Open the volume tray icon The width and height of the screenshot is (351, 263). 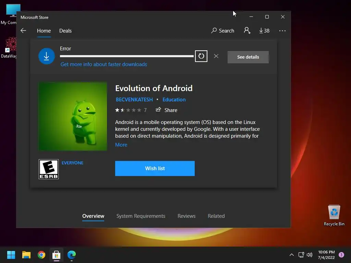click(310, 255)
